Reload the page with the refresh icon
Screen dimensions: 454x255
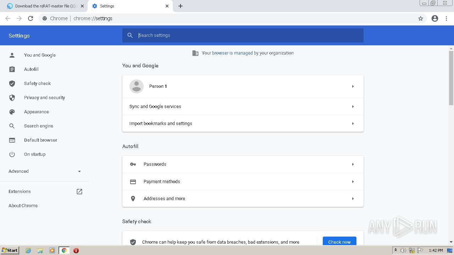[31, 18]
